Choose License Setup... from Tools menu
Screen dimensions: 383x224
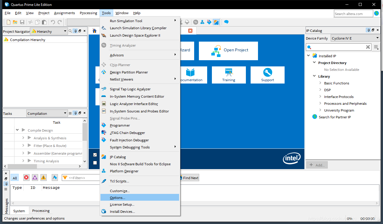(140, 205)
